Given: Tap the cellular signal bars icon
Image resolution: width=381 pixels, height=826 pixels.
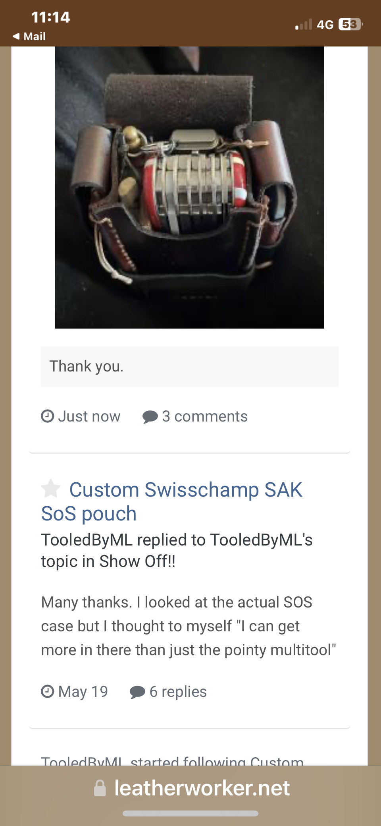Looking at the screenshot, I should [x=304, y=25].
